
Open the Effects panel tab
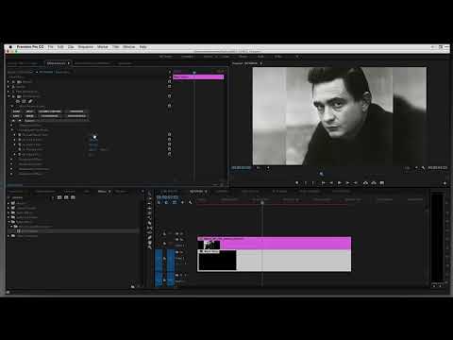coord(102,192)
